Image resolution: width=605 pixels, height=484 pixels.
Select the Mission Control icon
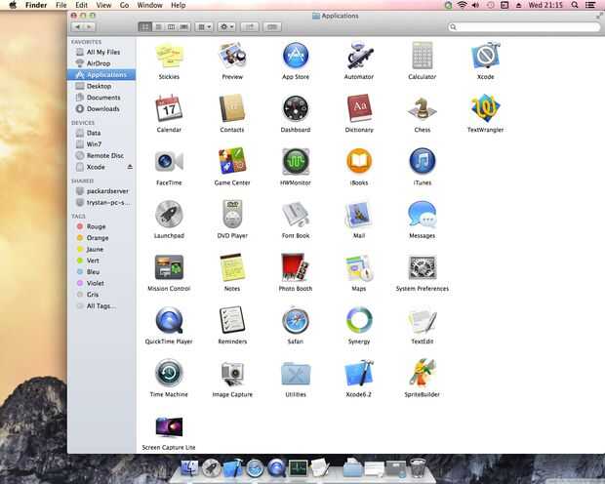tap(169, 268)
